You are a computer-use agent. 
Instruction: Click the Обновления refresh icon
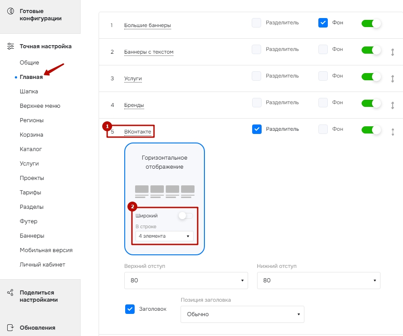click(x=10, y=328)
